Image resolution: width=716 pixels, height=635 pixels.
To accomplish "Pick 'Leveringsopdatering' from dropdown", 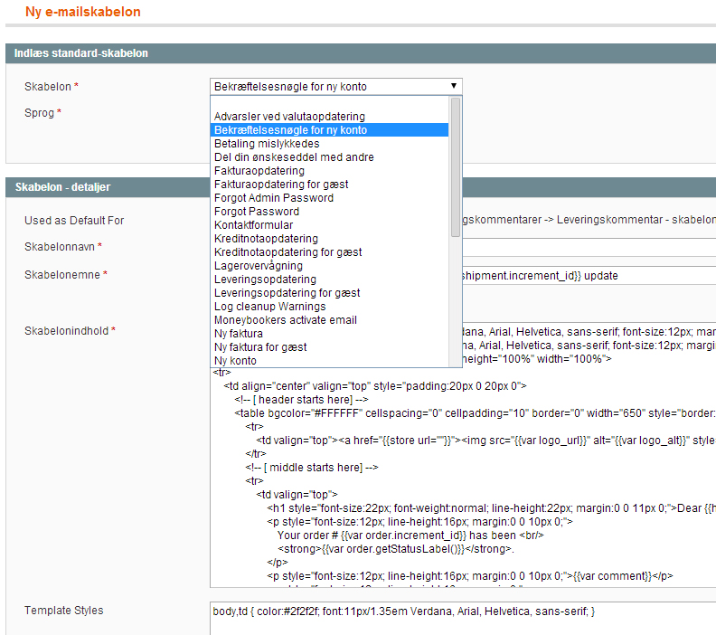I will click(265, 280).
